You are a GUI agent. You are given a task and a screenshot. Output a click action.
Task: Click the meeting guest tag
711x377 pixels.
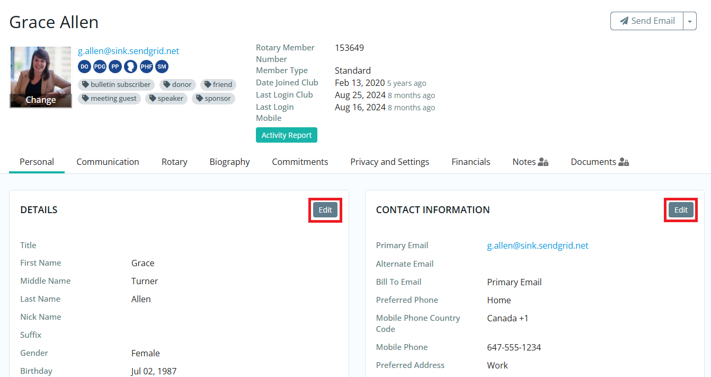[109, 99]
